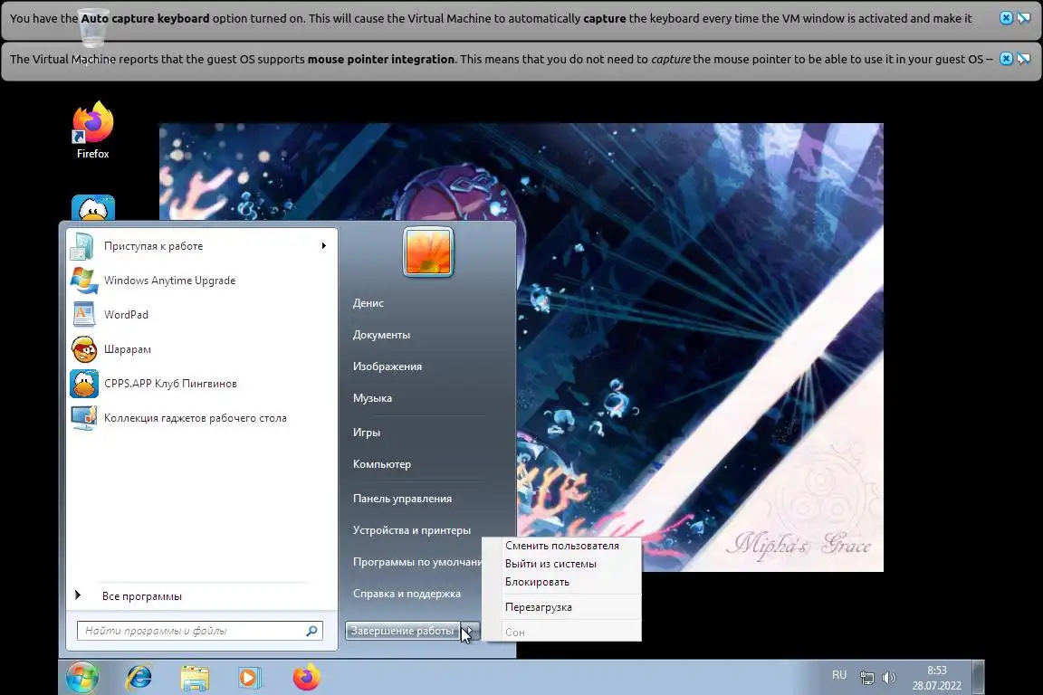Viewport: 1043px width, 695px height.
Task: Open Денис user folder link
Action: 368,302
